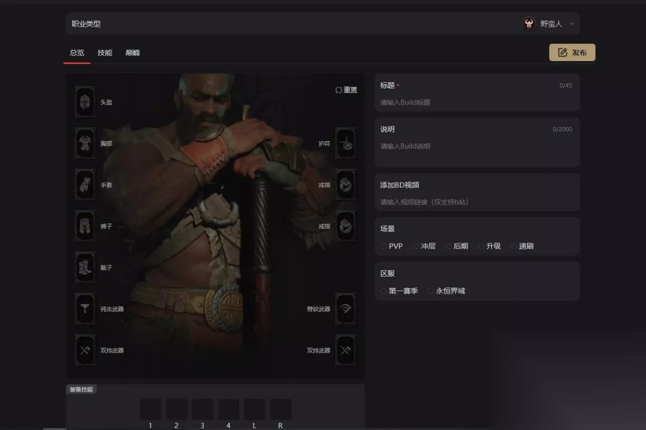Open the 钝击武器 bludgeoning weapon slot icon
Viewport: 646px width, 430px height.
click(x=85, y=309)
